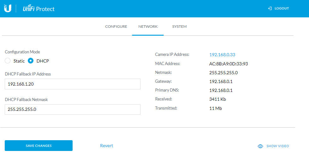Click the Camera IP Address label

coord(172,54)
